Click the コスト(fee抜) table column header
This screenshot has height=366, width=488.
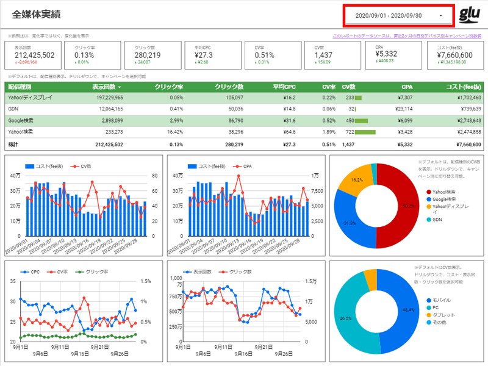tap(464, 87)
